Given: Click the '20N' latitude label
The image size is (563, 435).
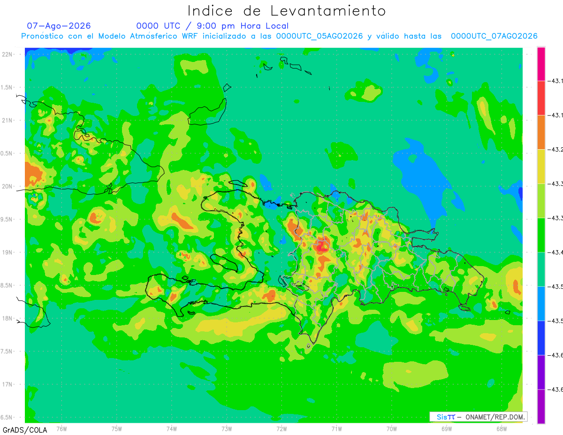Looking at the screenshot, I should [8, 186].
